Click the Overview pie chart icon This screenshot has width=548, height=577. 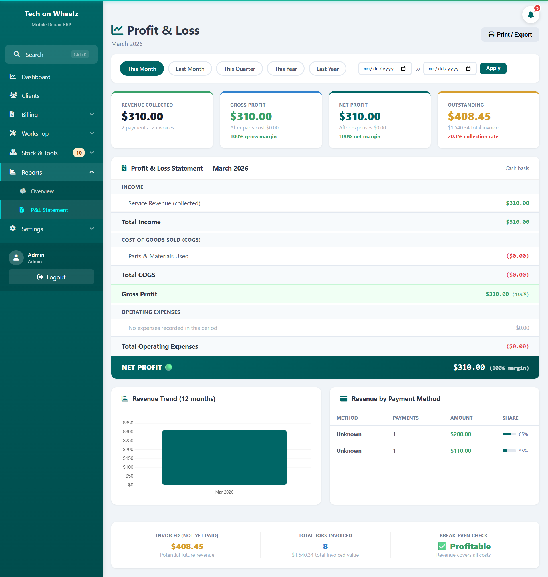click(x=23, y=191)
